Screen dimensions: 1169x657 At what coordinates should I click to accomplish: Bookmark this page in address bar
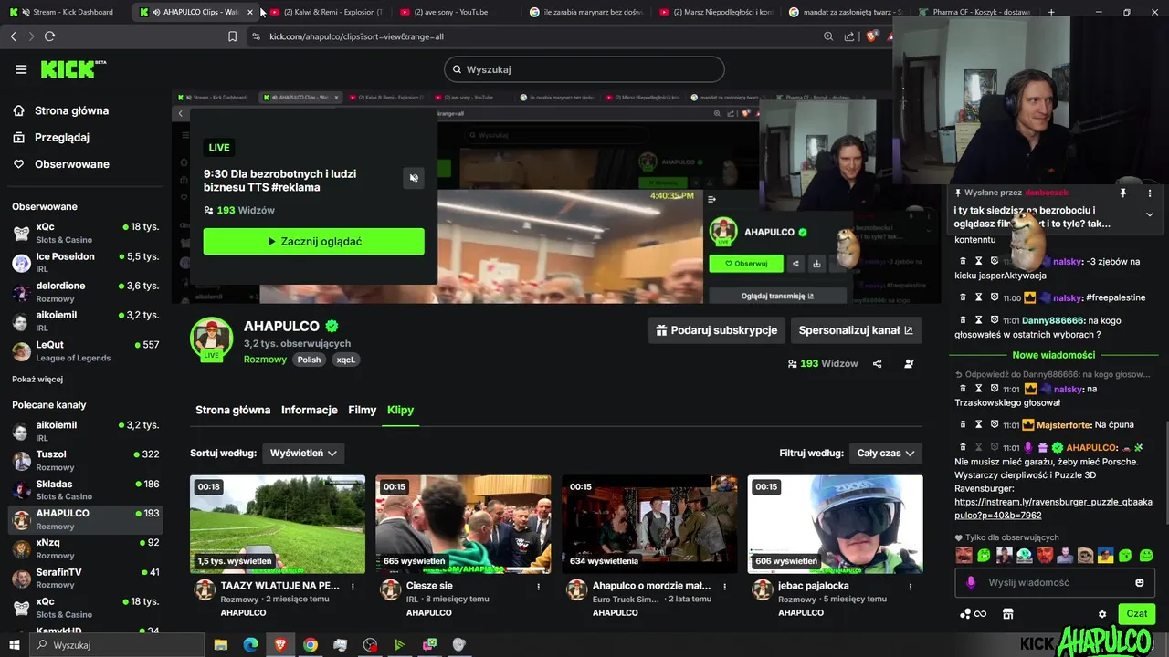(x=232, y=36)
